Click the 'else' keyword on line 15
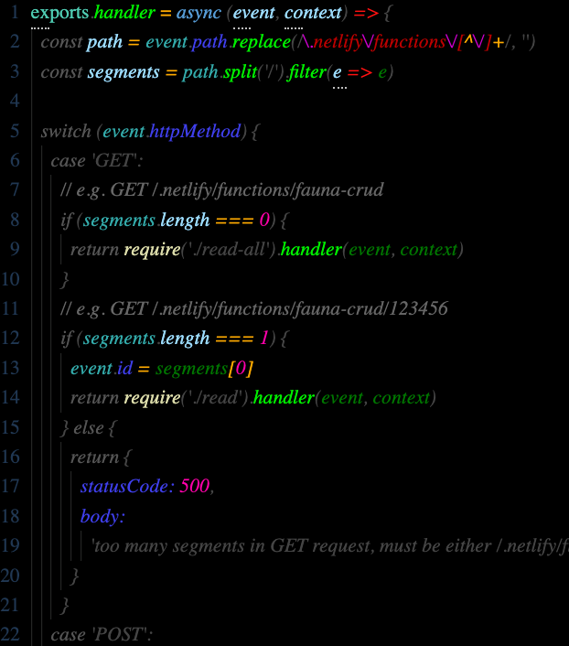The image size is (569, 646). click(x=89, y=428)
